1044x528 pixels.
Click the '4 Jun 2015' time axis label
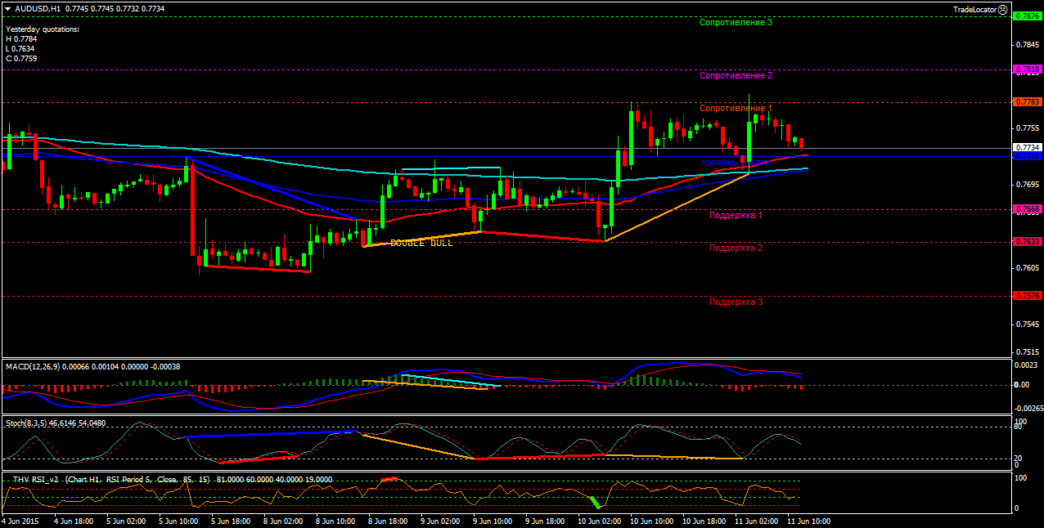coord(20,520)
